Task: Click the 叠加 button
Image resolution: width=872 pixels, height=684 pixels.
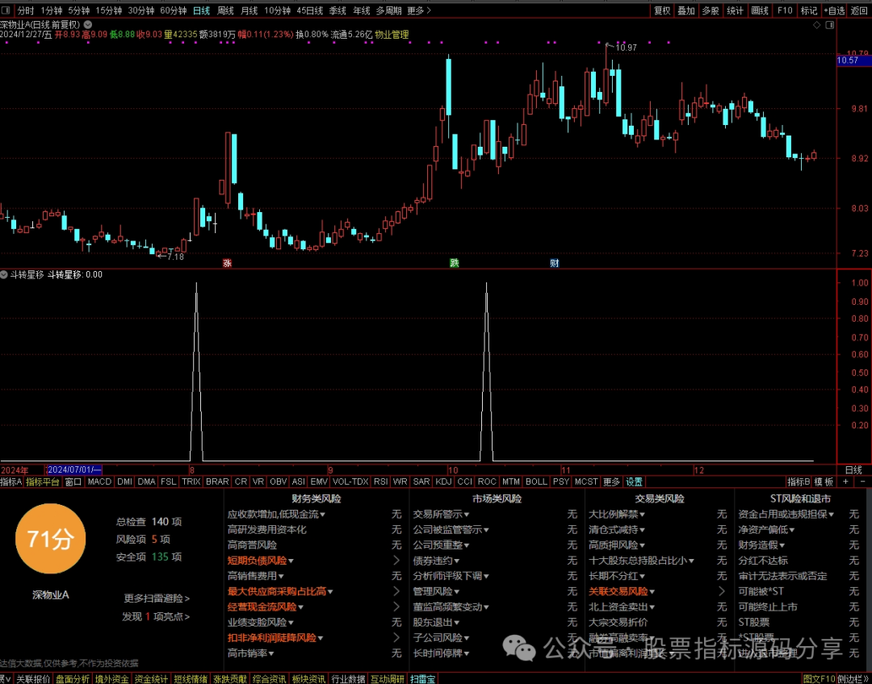Action: (x=686, y=10)
